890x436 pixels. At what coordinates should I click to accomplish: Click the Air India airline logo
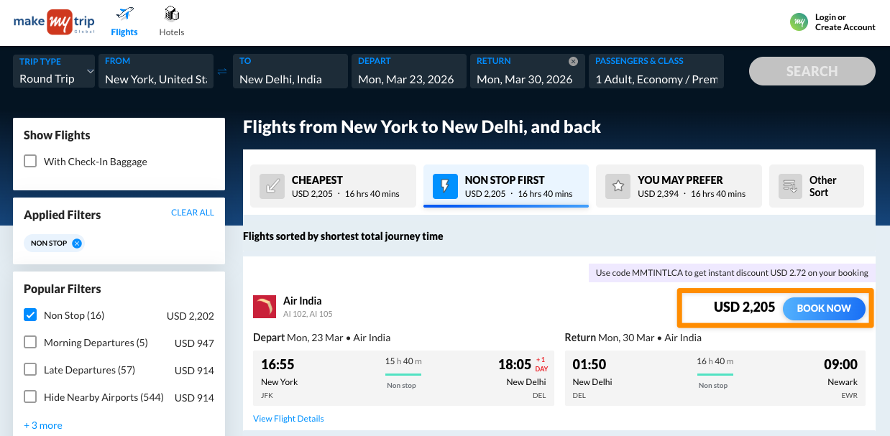[x=265, y=307]
